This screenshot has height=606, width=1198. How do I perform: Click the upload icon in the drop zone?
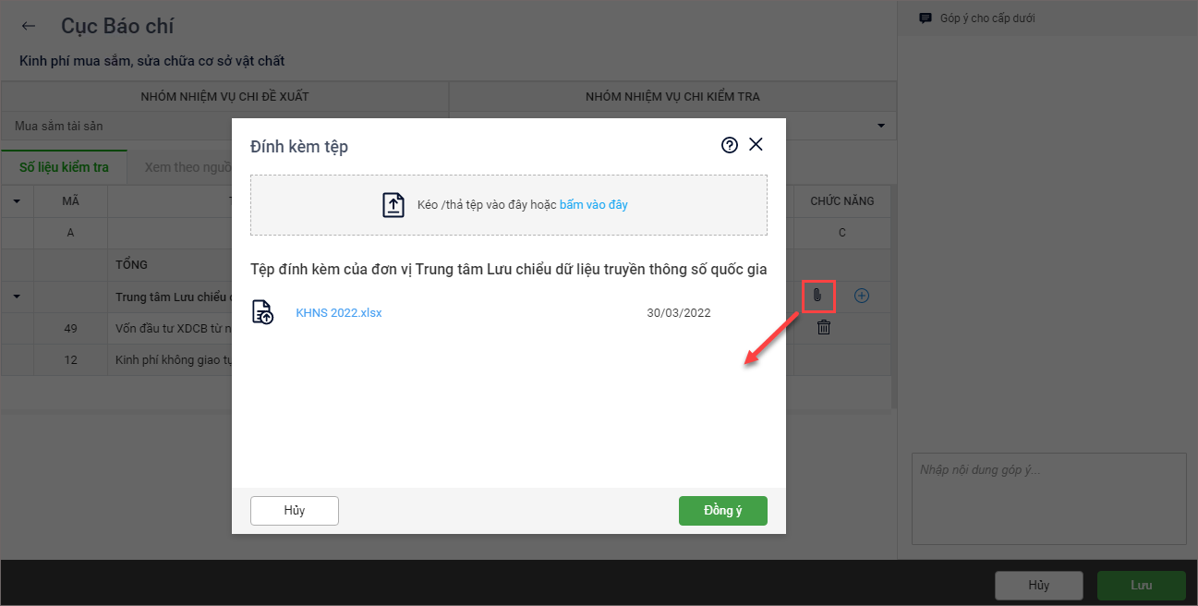point(394,205)
